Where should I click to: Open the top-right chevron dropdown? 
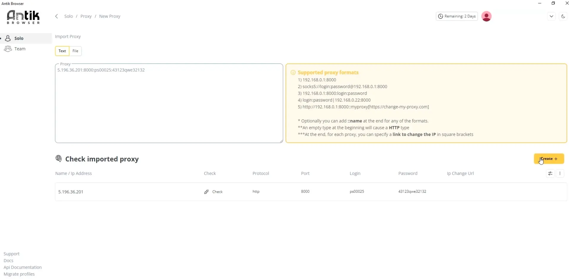tap(551, 16)
